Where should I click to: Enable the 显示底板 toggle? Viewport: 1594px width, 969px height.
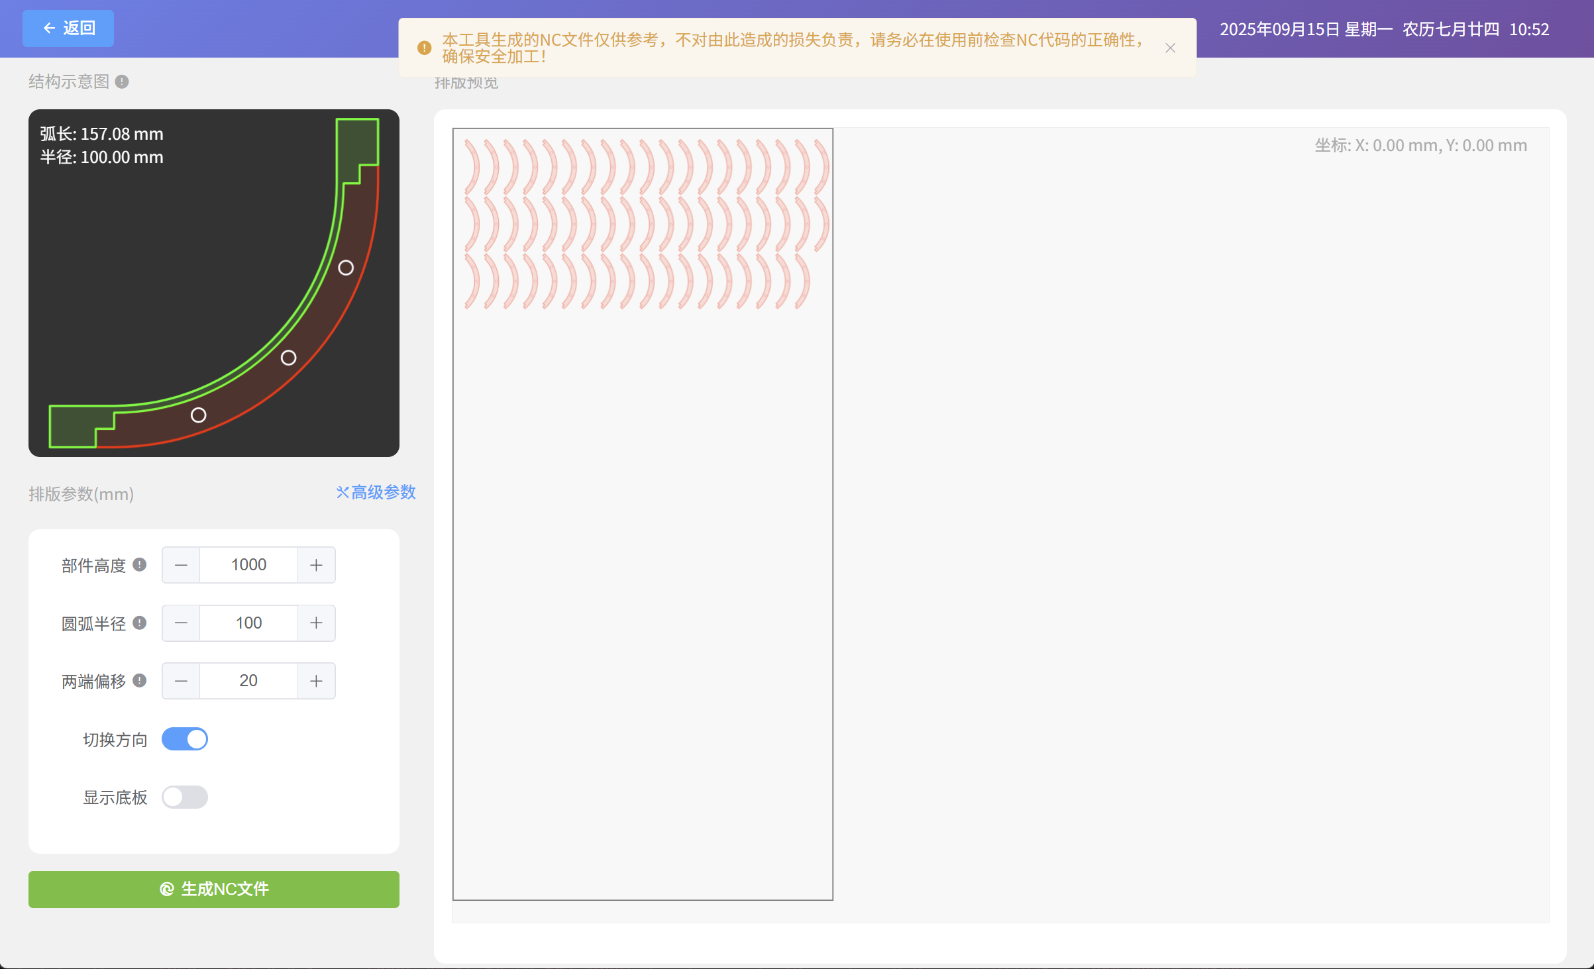click(185, 797)
